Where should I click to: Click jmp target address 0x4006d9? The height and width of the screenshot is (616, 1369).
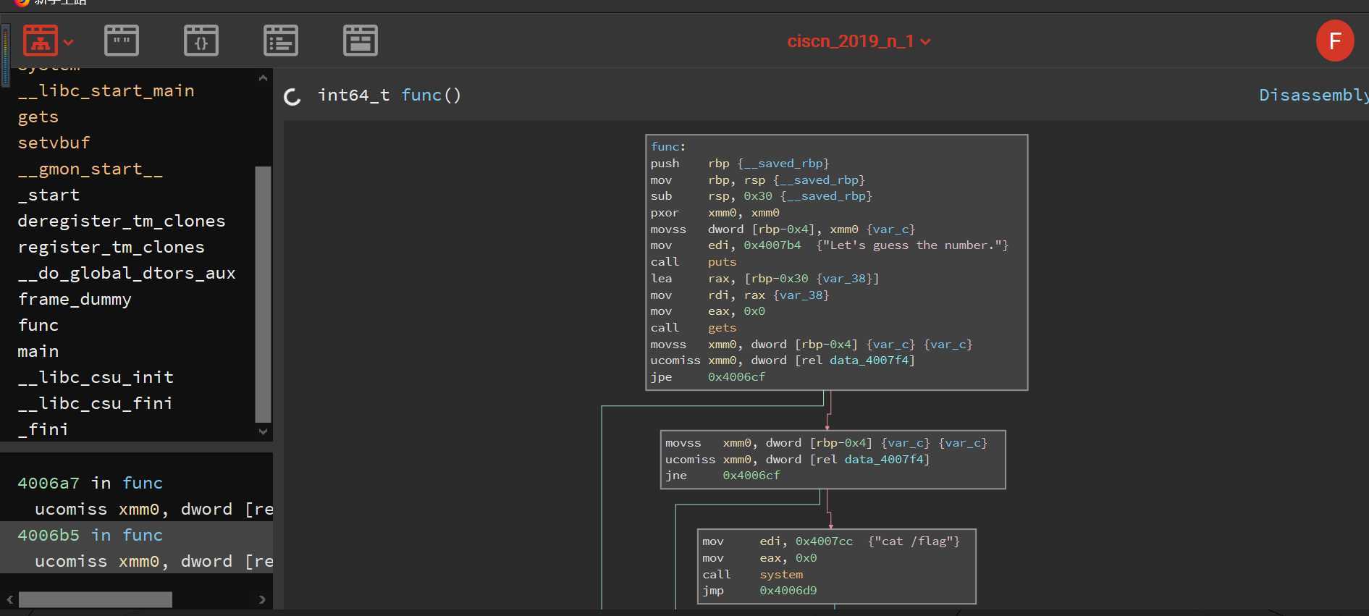pos(788,591)
